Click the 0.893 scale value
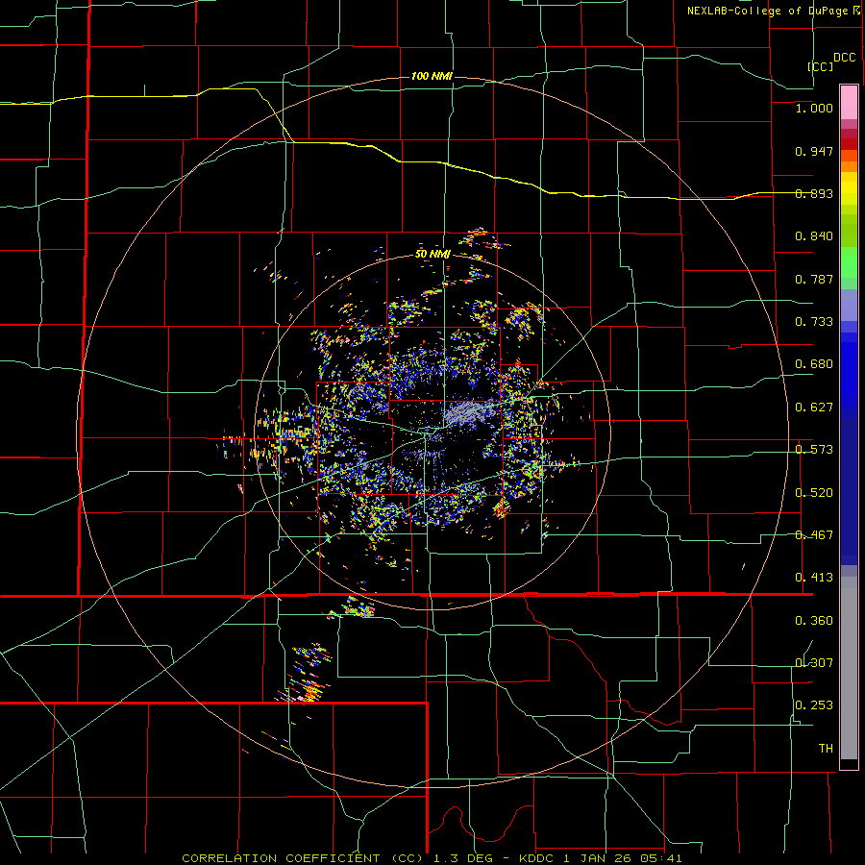Screen dimensions: 865x865 (814, 193)
